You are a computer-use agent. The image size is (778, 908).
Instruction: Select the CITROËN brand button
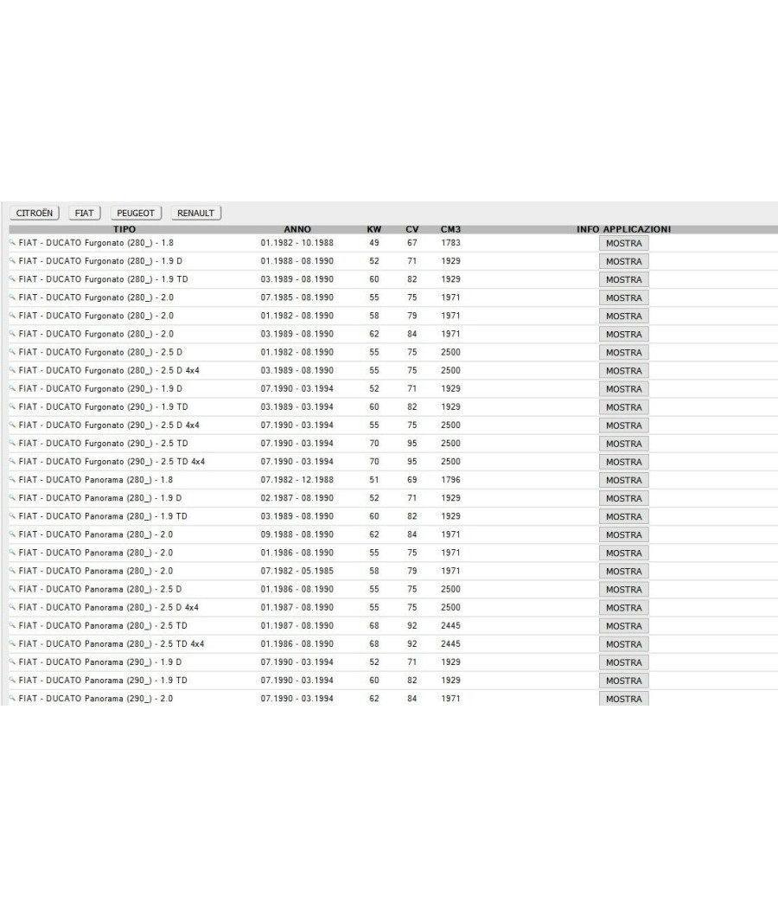35,213
